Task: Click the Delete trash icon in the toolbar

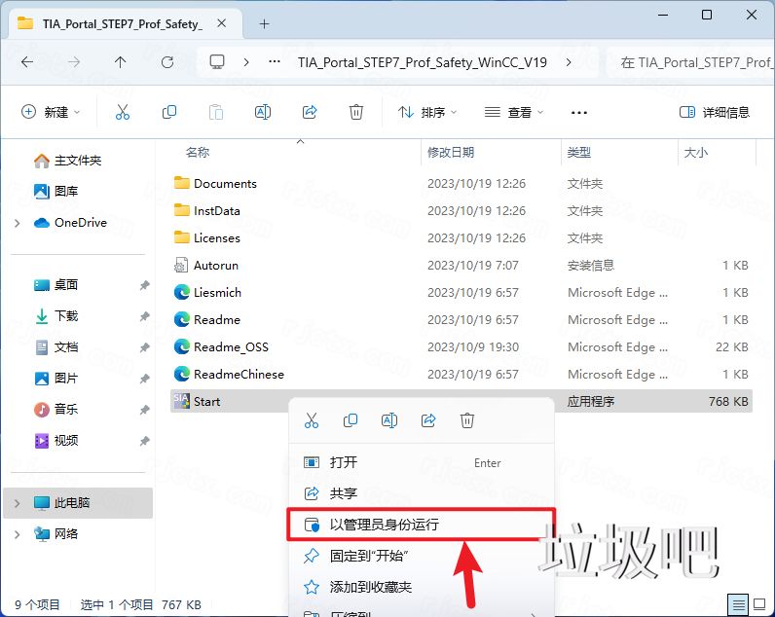Action: coord(356,112)
